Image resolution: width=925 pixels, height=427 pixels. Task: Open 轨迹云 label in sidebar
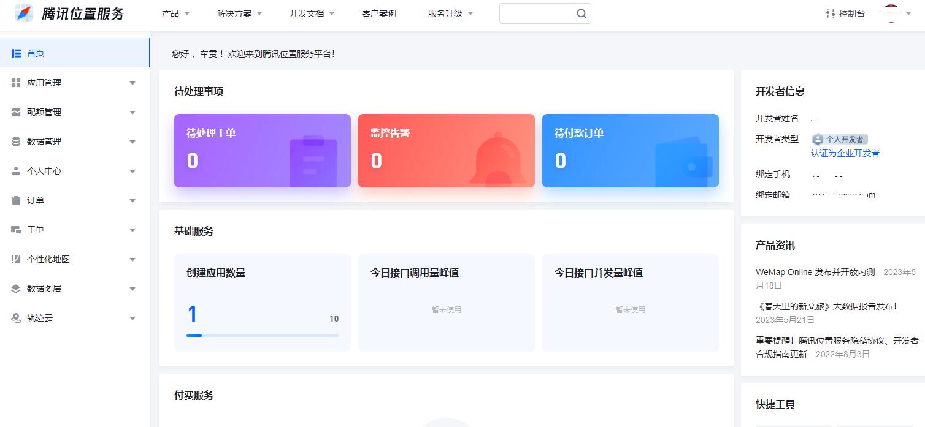pyautogui.click(x=40, y=318)
